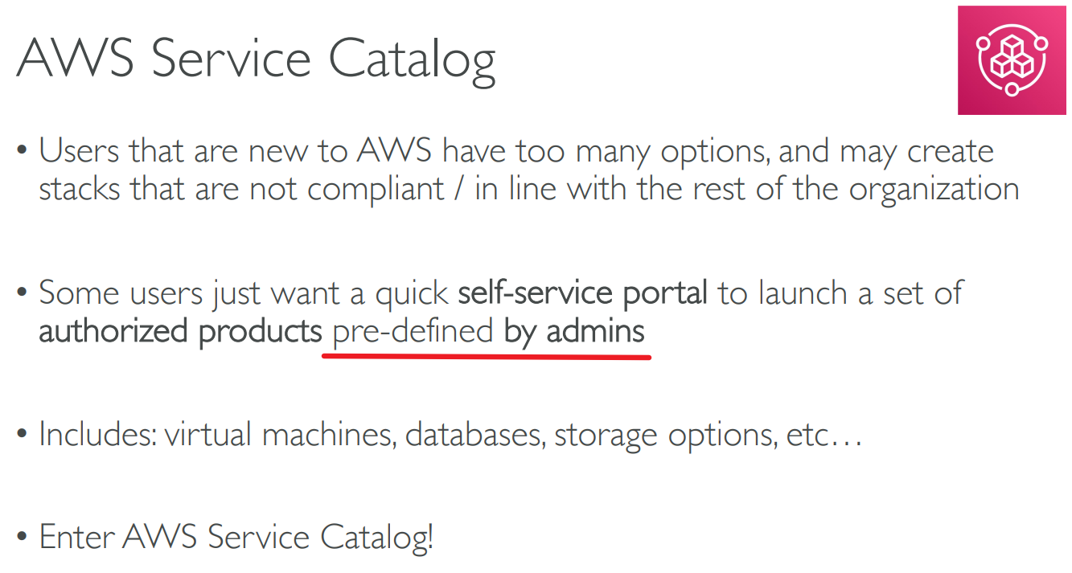Click the phrase "virtual machines"
The height and width of the screenshot is (573, 1072).
coord(278,435)
